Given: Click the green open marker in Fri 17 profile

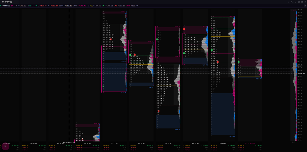Looking at the screenshot, I should click(x=103, y=87).
